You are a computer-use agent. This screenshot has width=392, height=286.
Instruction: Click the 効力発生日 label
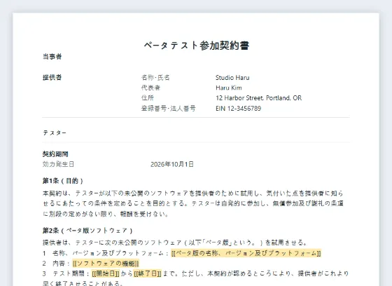pos(58,164)
